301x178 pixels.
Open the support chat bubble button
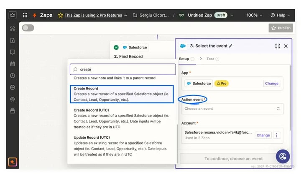click(283, 157)
